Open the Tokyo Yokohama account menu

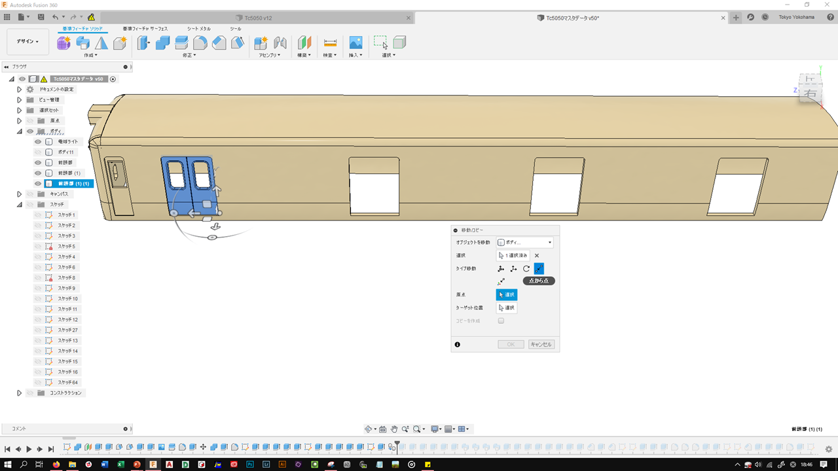pos(797,17)
